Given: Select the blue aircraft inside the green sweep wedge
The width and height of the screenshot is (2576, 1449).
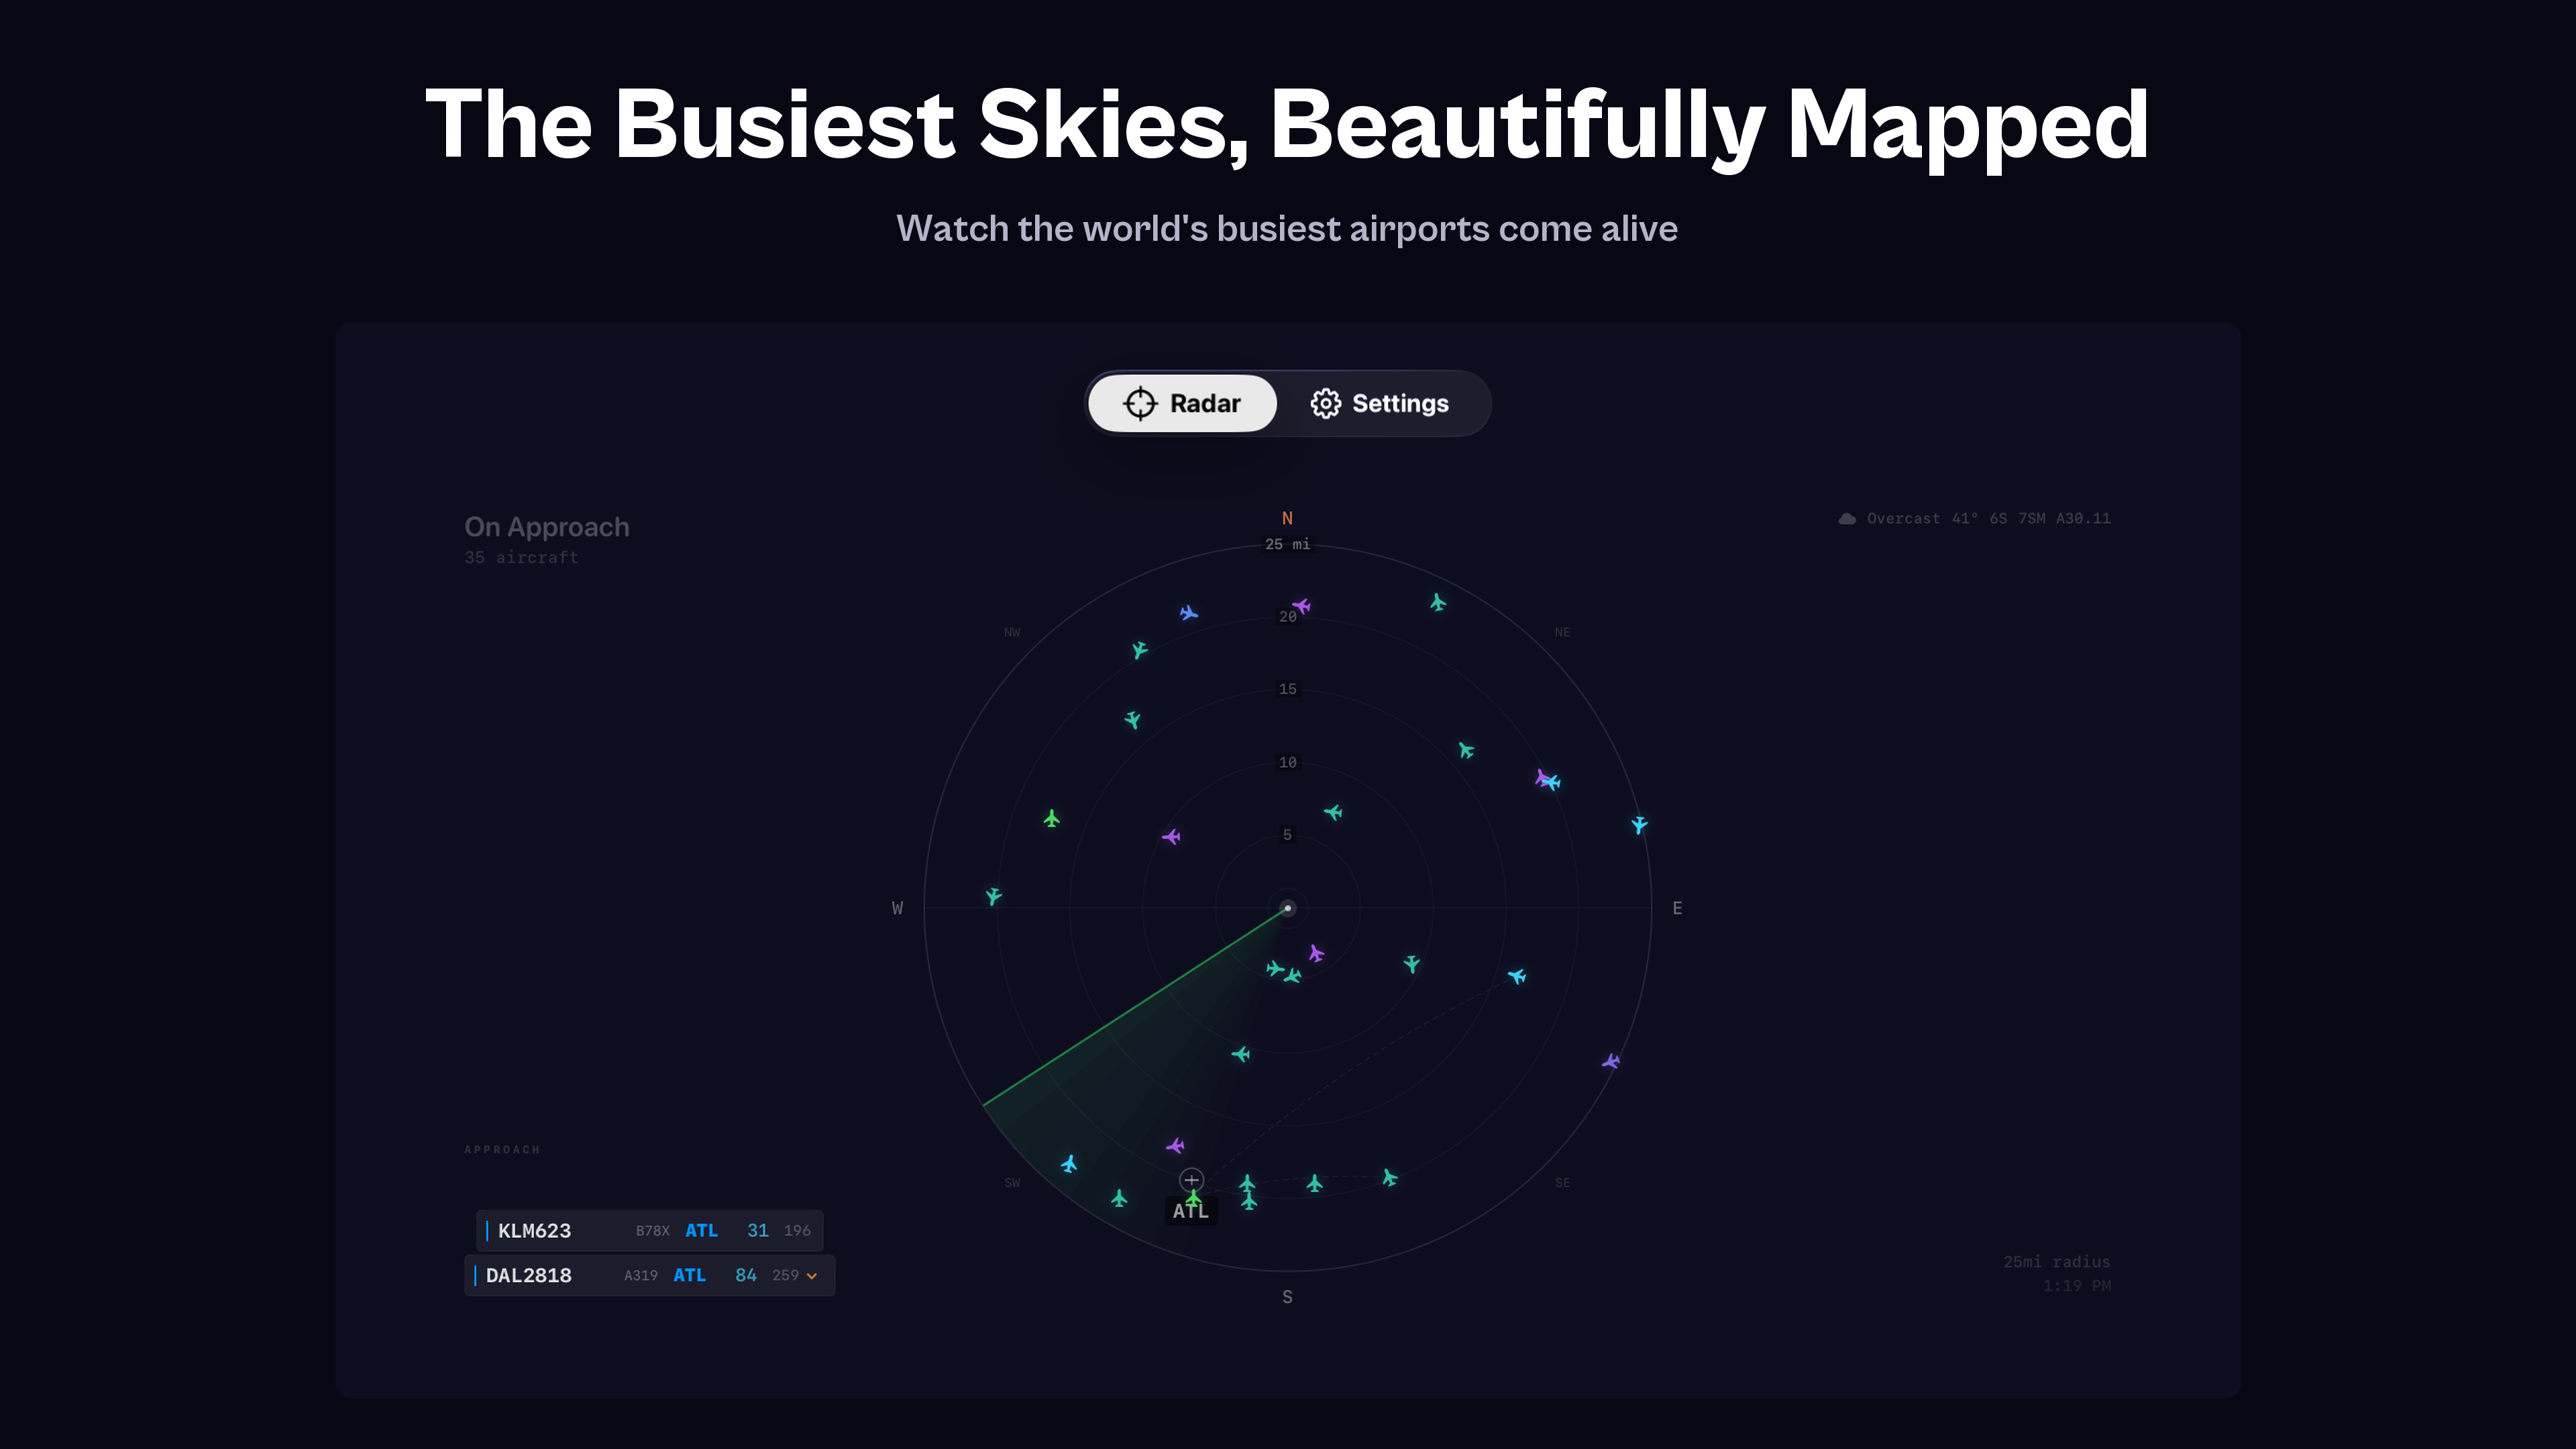Looking at the screenshot, I should click(1069, 1164).
